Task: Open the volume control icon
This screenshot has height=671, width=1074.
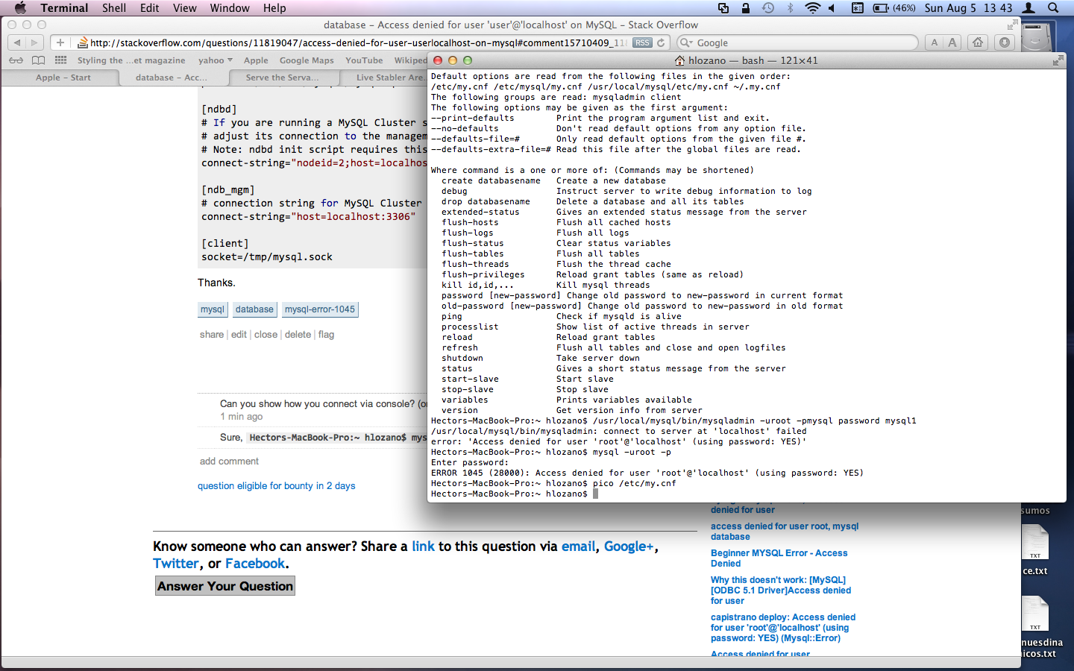Action: click(832, 7)
